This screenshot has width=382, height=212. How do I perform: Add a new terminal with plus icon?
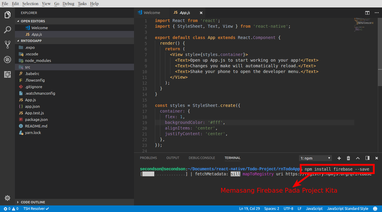339,158
